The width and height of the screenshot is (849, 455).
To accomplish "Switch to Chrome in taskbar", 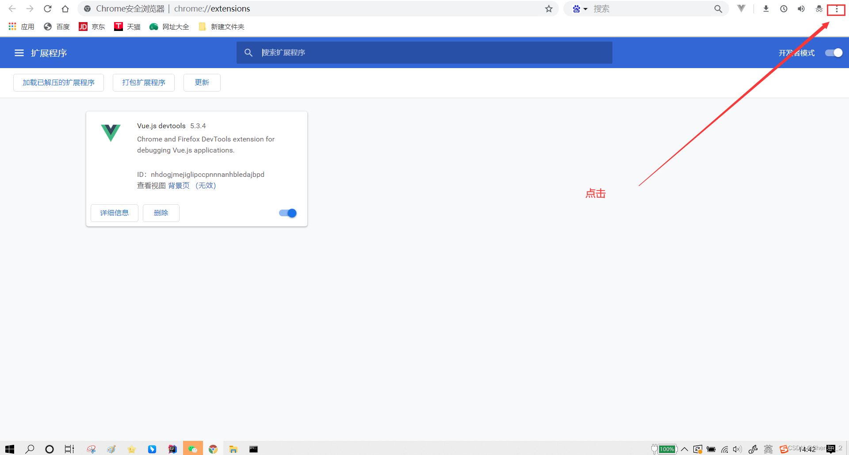I will click(x=213, y=449).
